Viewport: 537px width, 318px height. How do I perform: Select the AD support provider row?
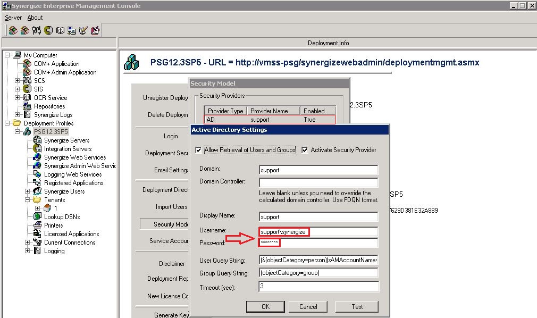(270, 120)
